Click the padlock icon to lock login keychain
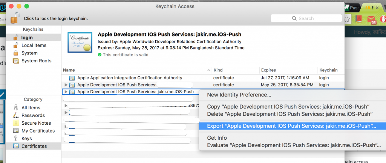 point(15,17)
